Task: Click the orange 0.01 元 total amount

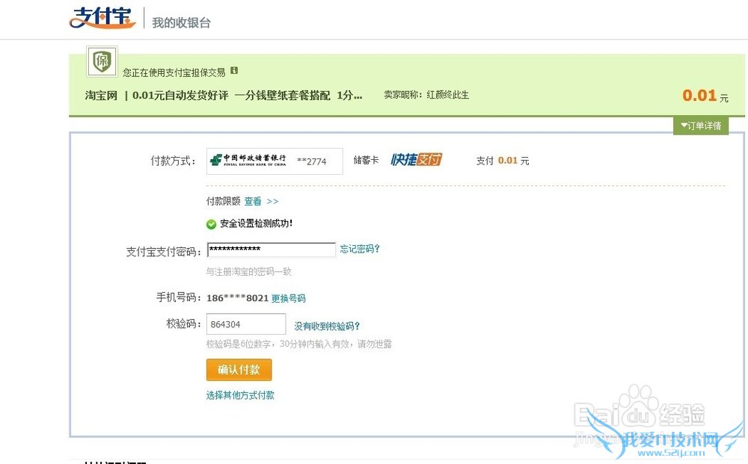Action: (x=705, y=96)
